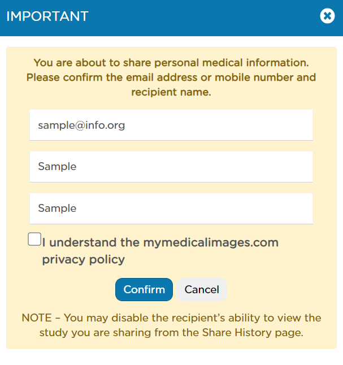Select the first Sample name field
The image size is (343, 365).
coord(171,167)
